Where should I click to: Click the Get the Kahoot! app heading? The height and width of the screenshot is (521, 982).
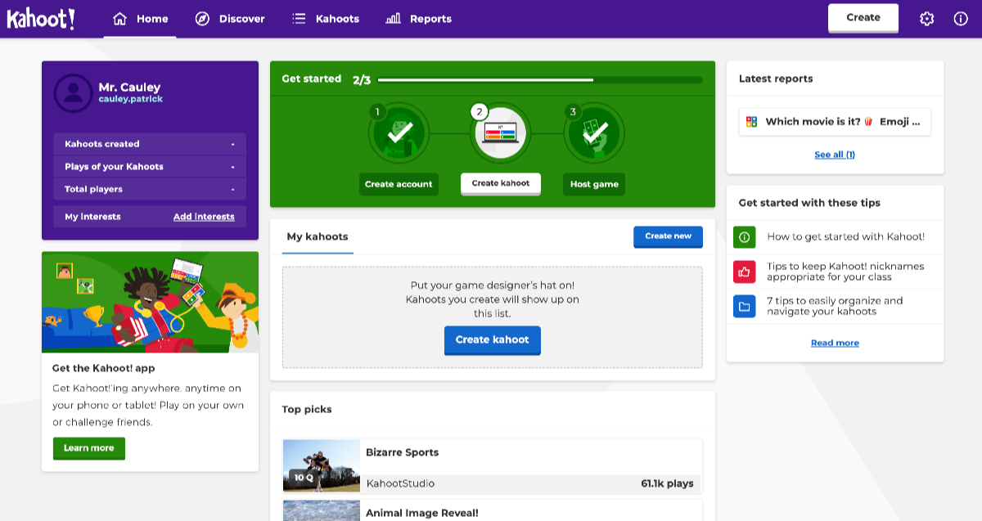pos(103,368)
